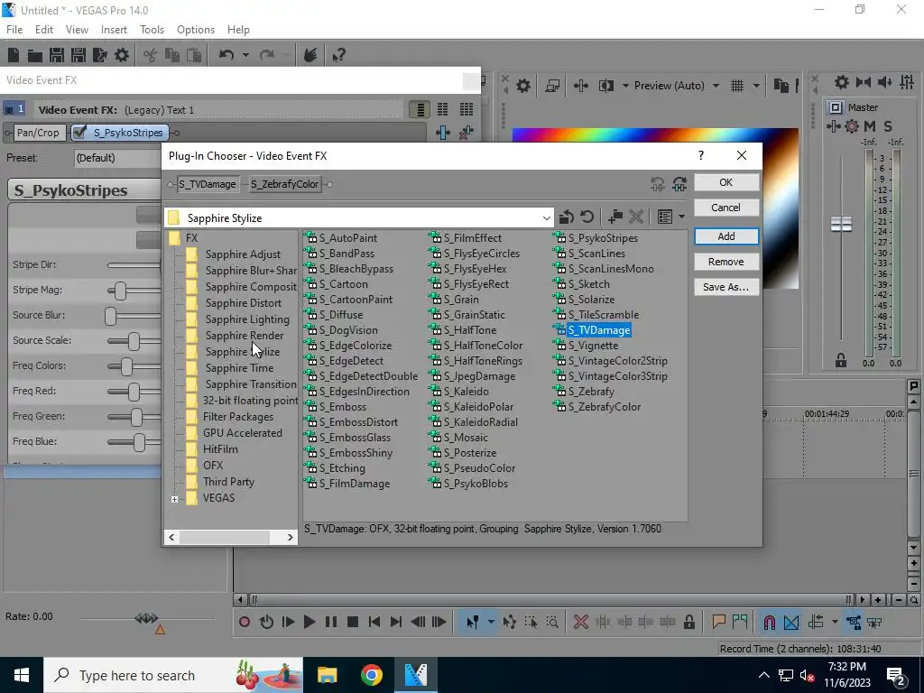Toggle the Mute M button on Master bus
924x693 pixels.
870,126
